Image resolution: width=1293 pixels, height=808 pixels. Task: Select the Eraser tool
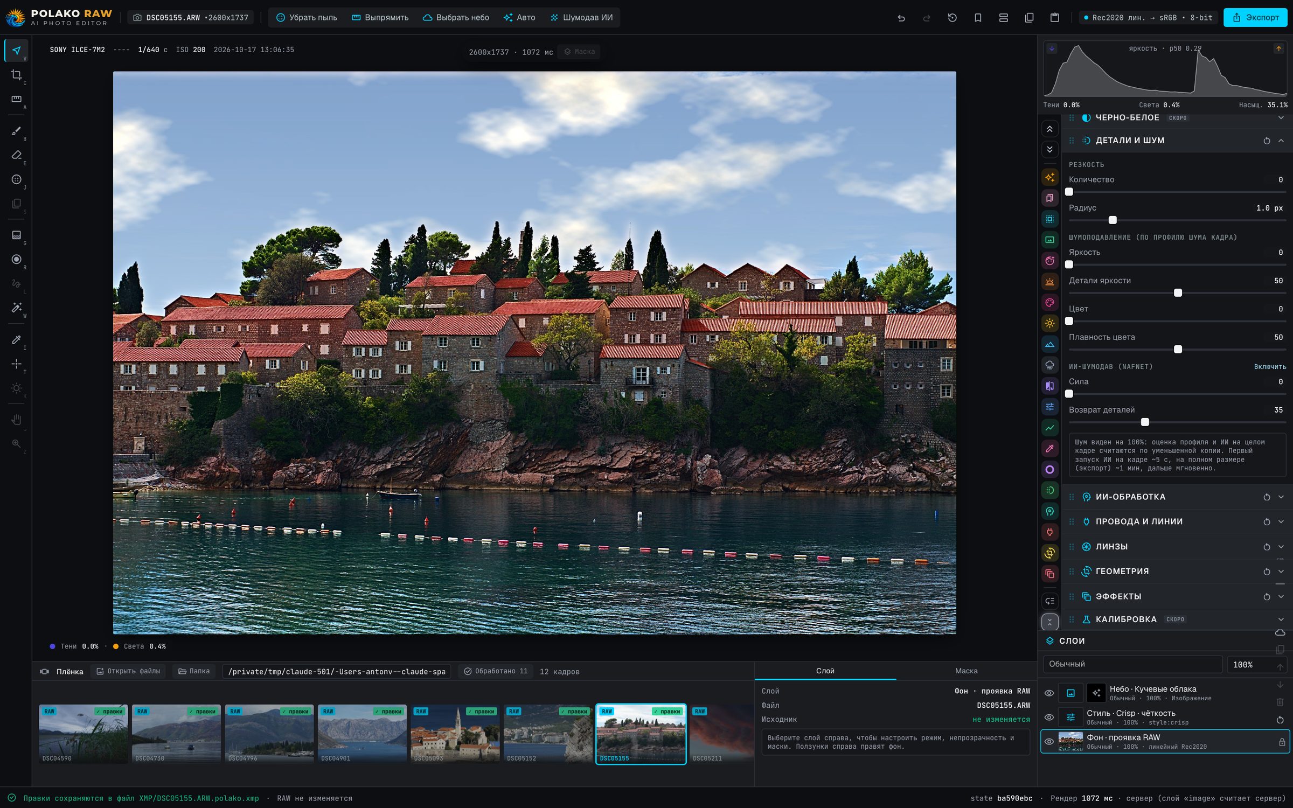pyautogui.click(x=16, y=155)
